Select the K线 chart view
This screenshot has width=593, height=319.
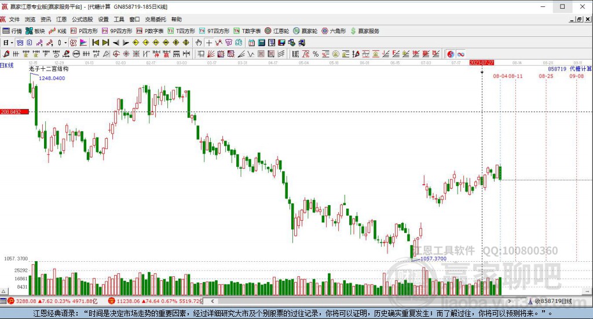[x=57, y=31]
